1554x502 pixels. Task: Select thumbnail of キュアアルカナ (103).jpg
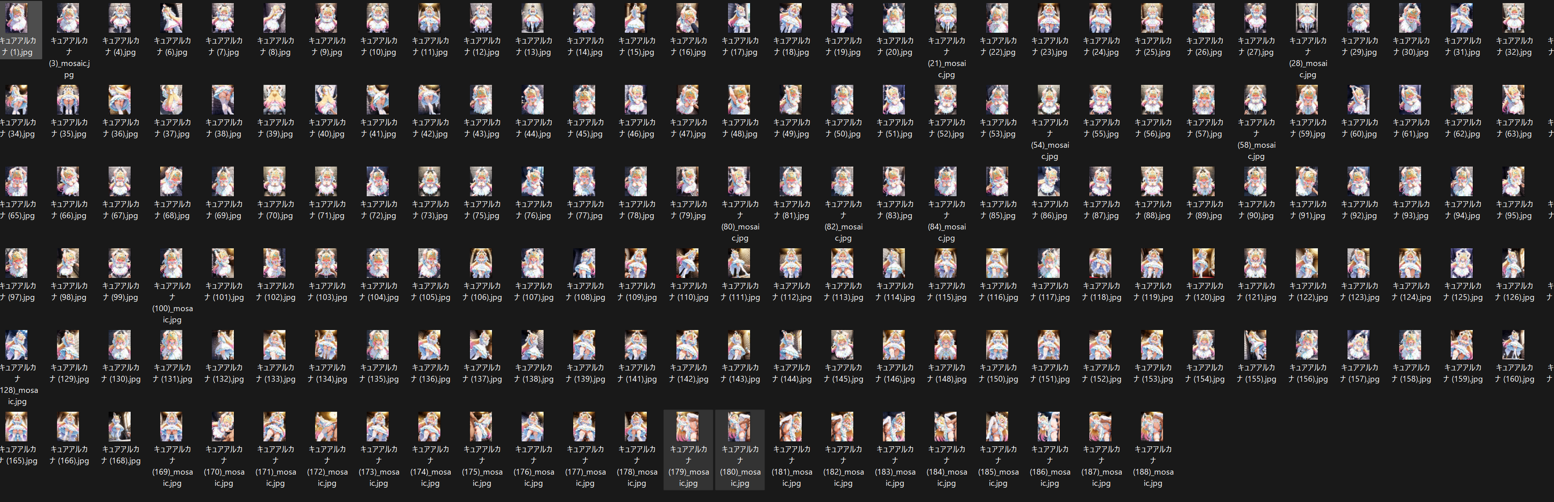pos(326,263)
